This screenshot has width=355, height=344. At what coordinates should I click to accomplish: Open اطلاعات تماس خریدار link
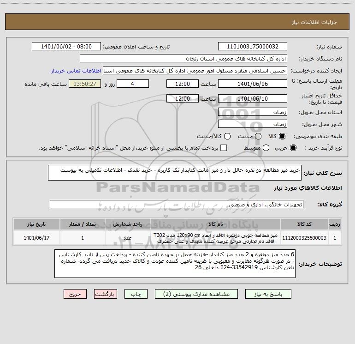point(76,71)
